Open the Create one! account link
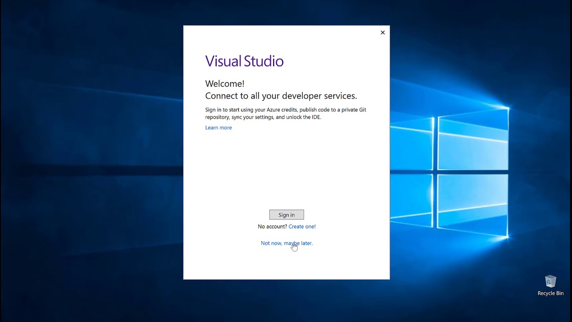Viewport: 572px width, 322px height. [302, 226]
